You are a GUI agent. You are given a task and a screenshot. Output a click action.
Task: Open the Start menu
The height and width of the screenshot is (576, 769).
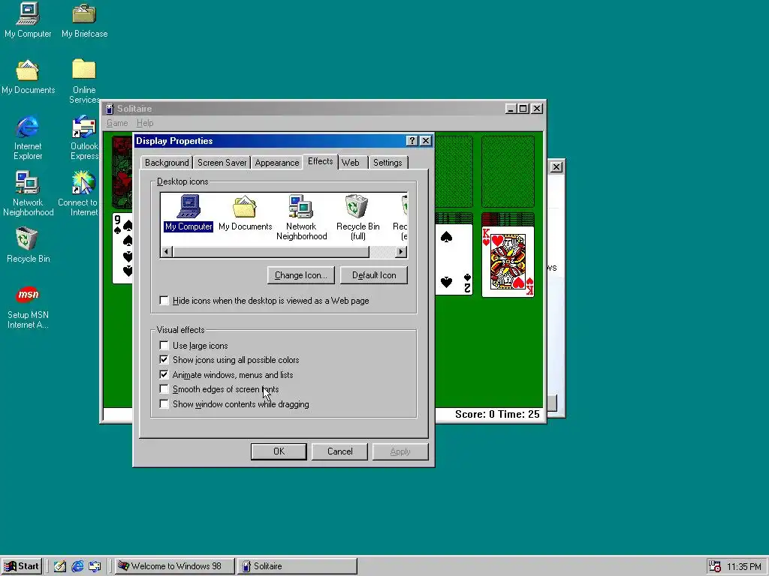coord(22,566)
